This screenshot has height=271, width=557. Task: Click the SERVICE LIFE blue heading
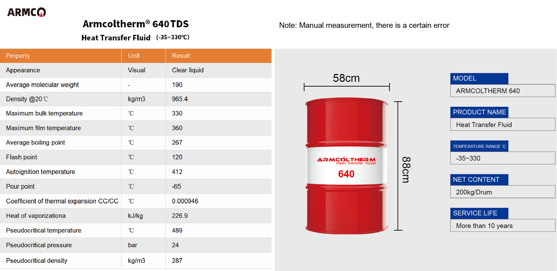click(479, 213)
